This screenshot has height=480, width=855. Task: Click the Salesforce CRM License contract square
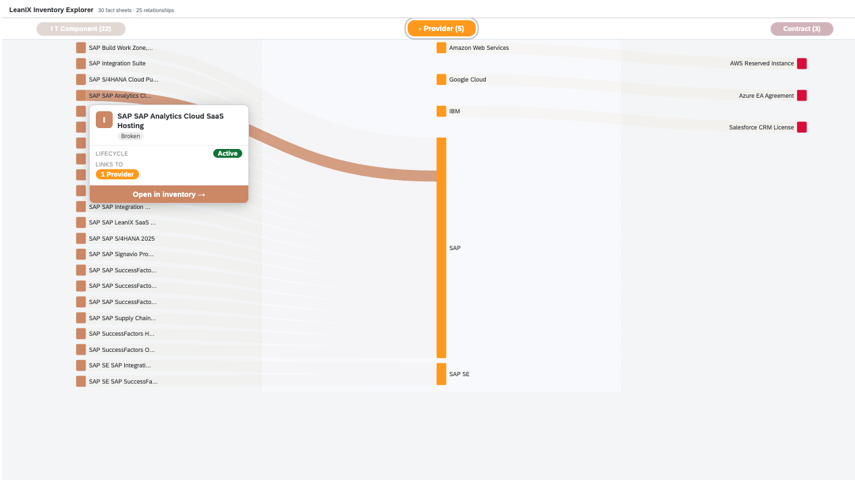point(802,127)
